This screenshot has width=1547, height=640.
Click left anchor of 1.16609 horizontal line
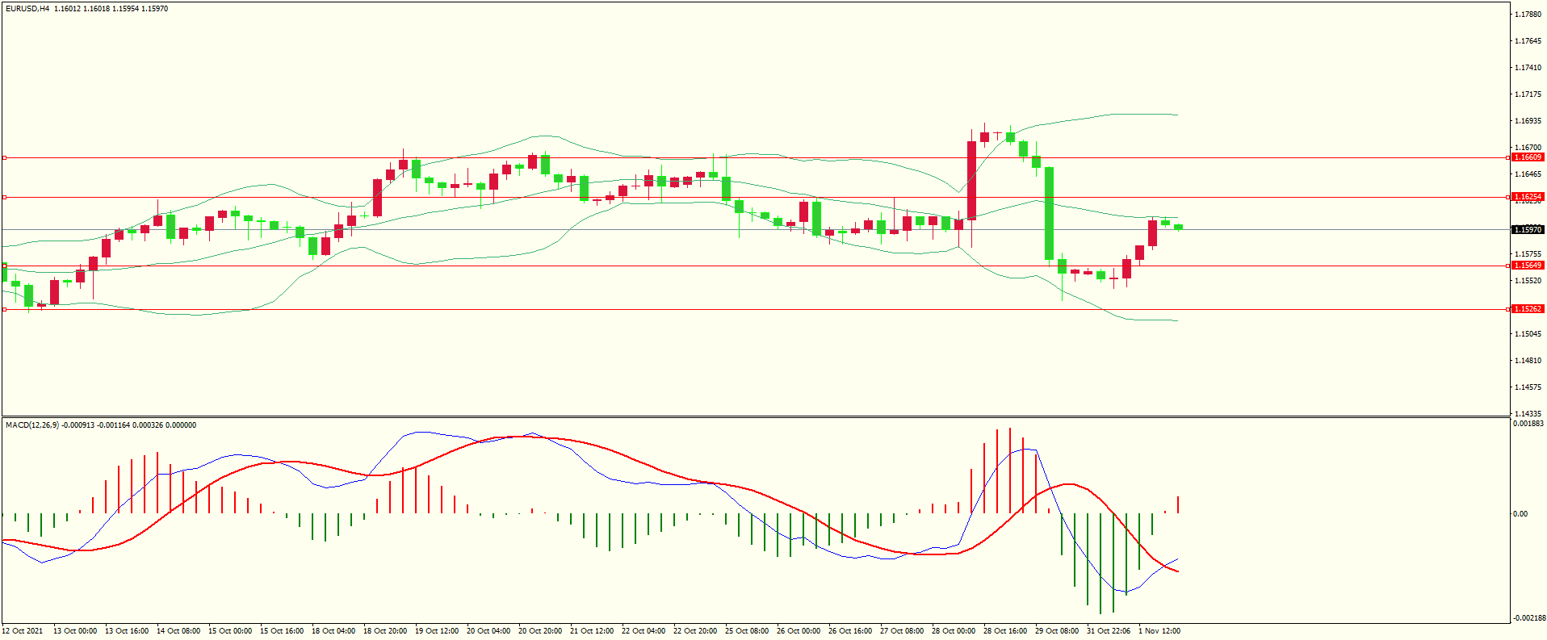pyautogui.click(x=4, y=157)
